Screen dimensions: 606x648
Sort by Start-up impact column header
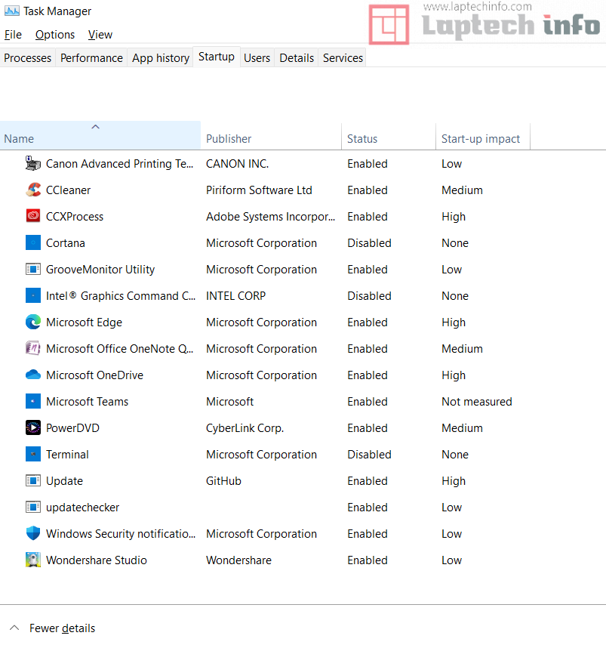(x=483, y=135)
